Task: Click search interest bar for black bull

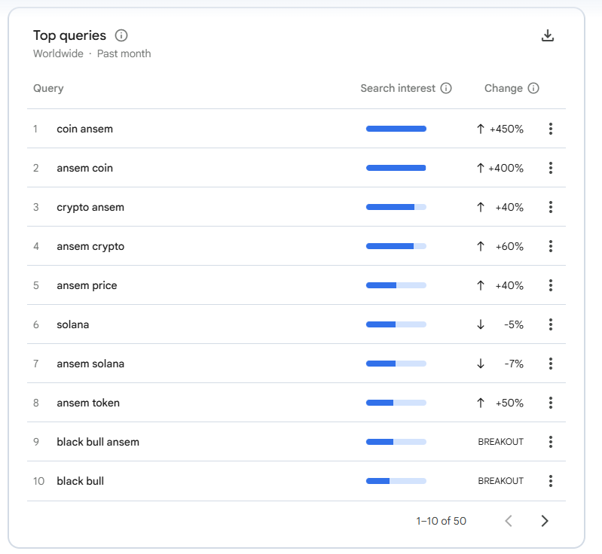Action: (396, 481)
